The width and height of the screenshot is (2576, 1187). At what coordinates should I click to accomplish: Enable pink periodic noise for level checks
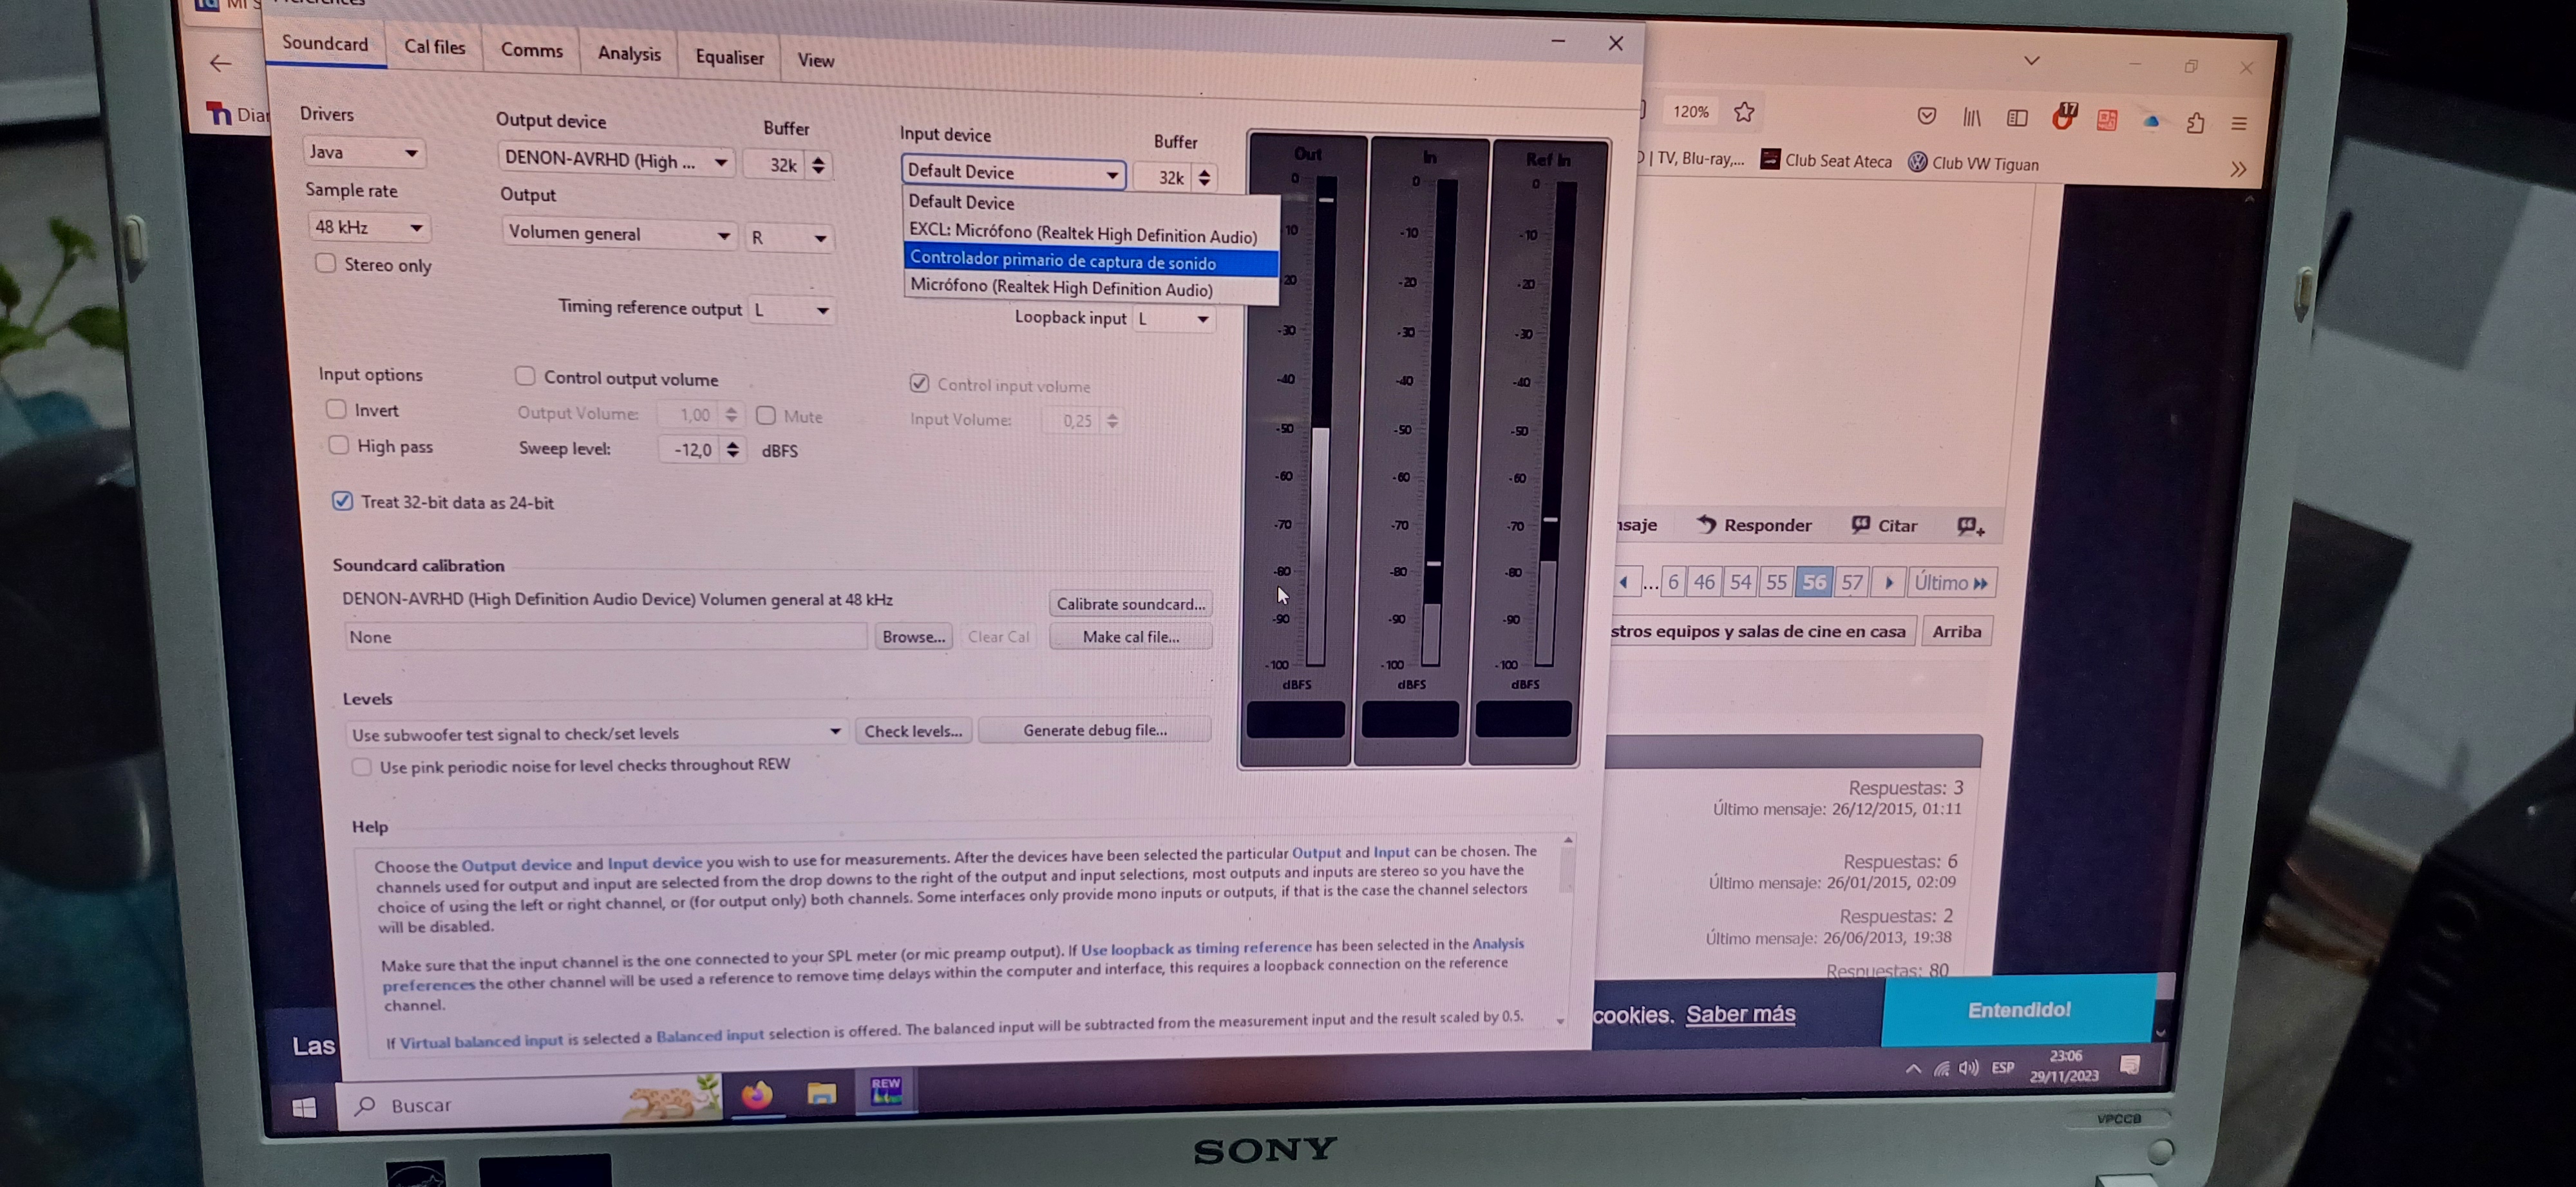point(361,767)
